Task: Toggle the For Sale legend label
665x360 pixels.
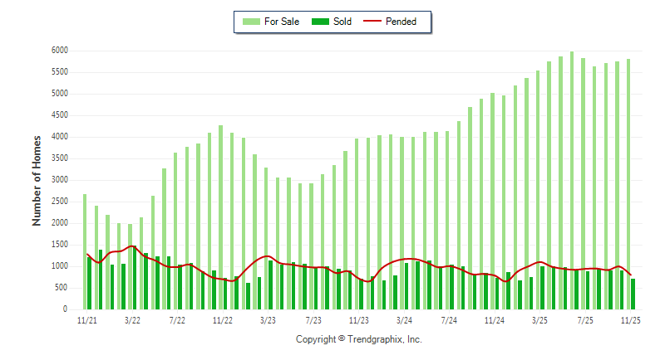Action: coord(282,22)
